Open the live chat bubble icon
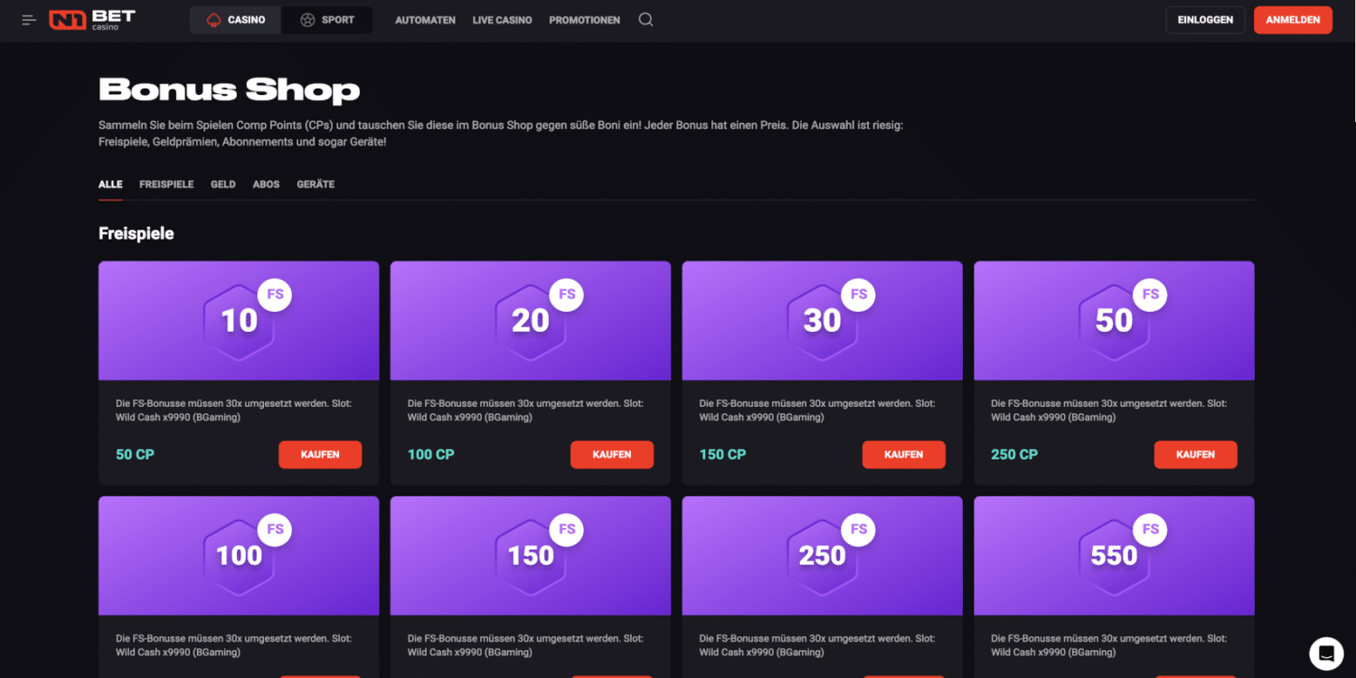Viewport: 1356px width, 678px height. click(x=1326, y=653)
